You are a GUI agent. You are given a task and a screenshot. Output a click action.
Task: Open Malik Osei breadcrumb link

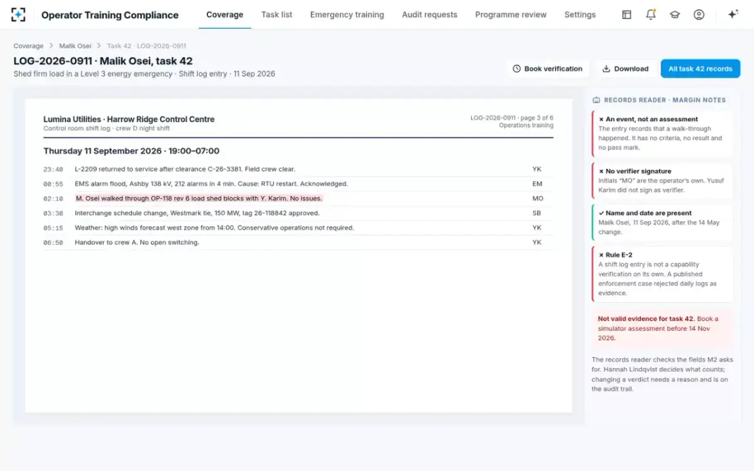[75, 46]
